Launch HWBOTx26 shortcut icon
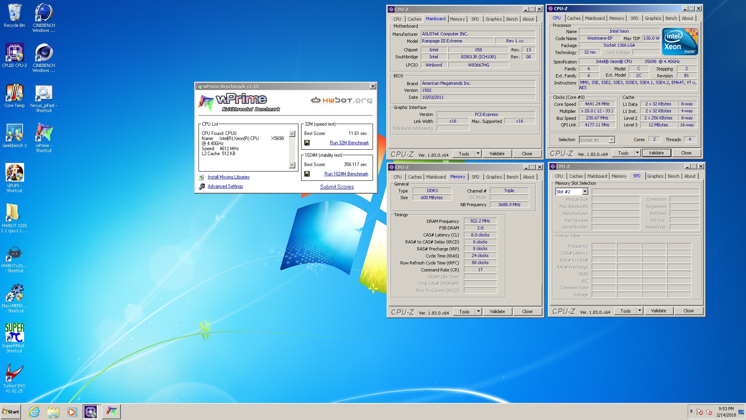 coord(14,259)
